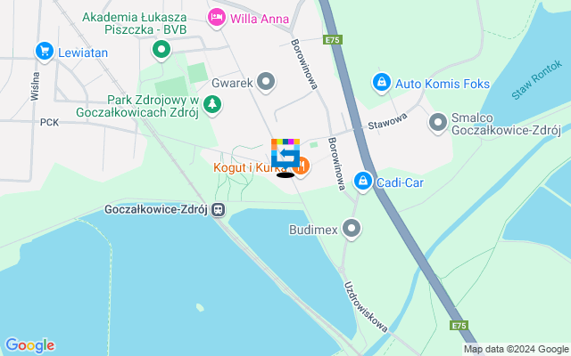Select the upper E75 road shield

point(333,39)
